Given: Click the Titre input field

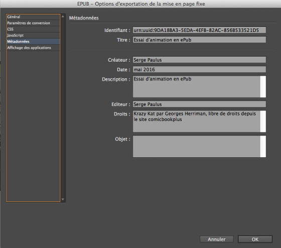Looking at the screenshot, I should (199, 40).
